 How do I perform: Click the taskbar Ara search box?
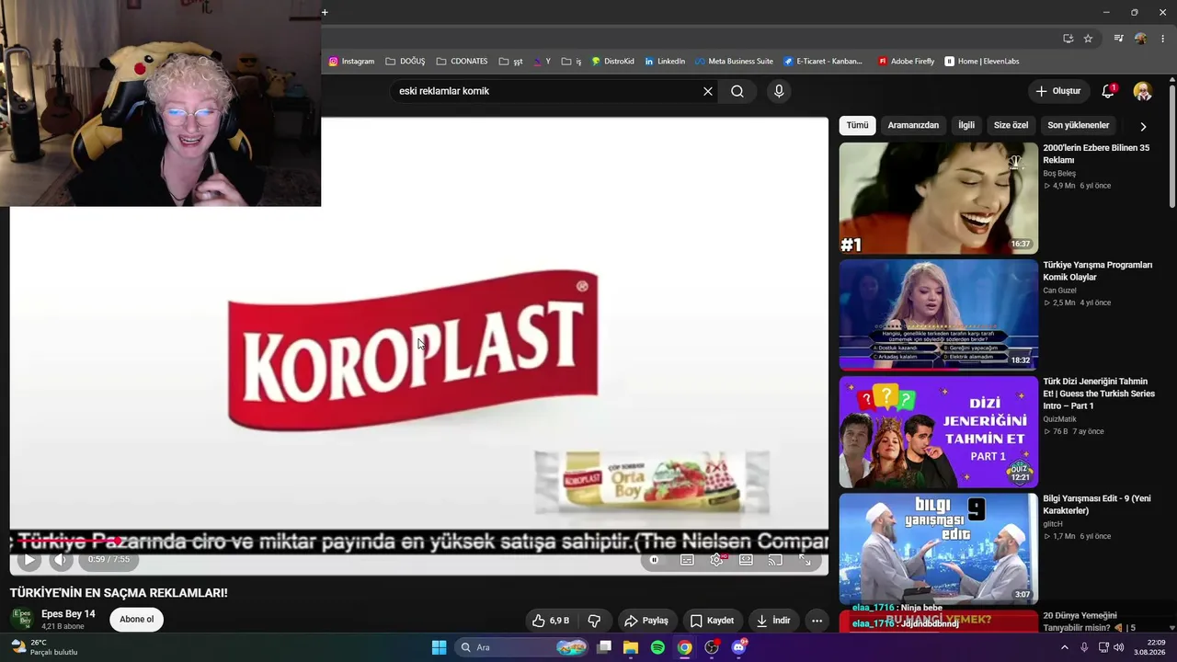(522, 647)
